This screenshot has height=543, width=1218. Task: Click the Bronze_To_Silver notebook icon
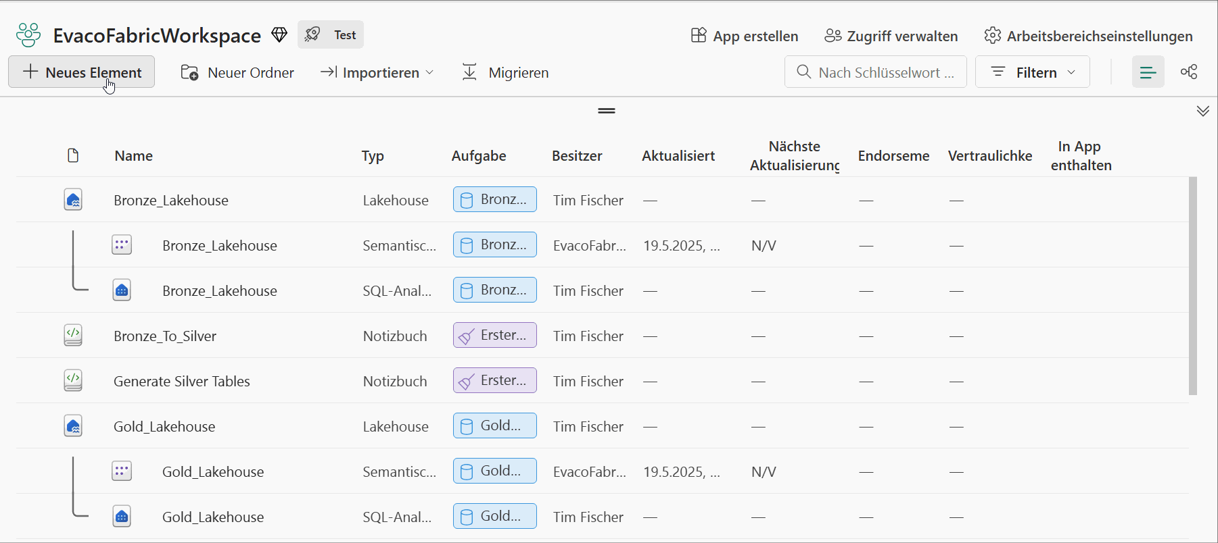tap(73, 336)
